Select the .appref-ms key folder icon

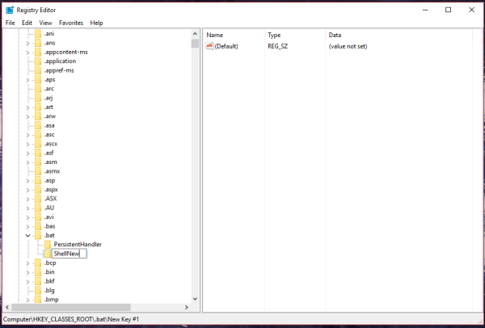click(38, 70)
